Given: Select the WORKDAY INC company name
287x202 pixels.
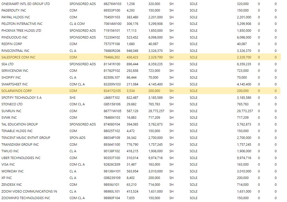Looking at the screenshot, I should [13, 171].
